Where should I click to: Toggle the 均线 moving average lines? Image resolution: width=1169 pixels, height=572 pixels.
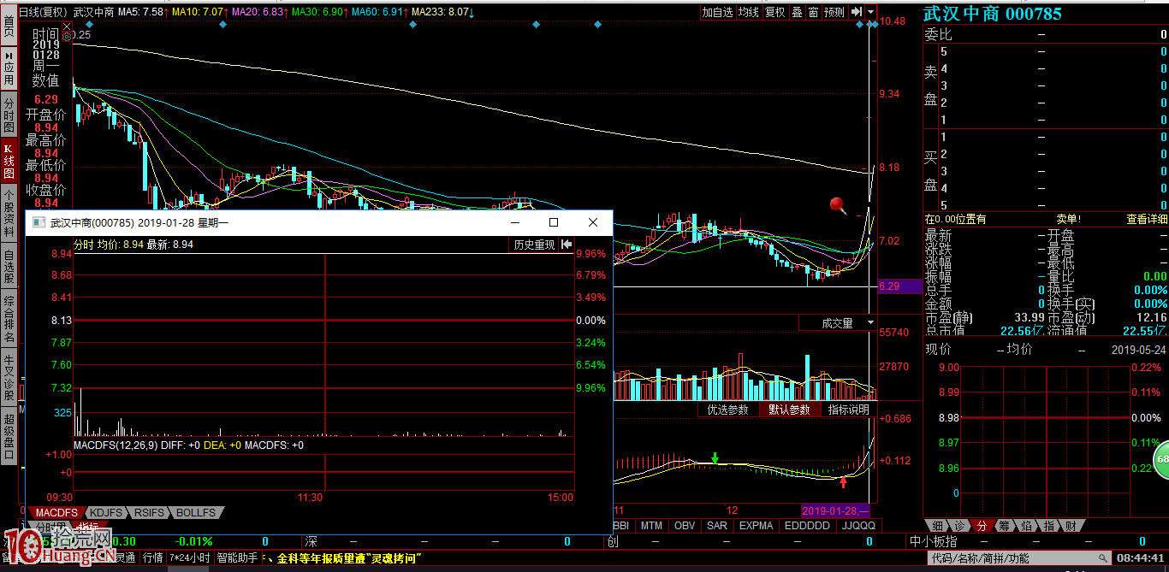coord(749,12)
